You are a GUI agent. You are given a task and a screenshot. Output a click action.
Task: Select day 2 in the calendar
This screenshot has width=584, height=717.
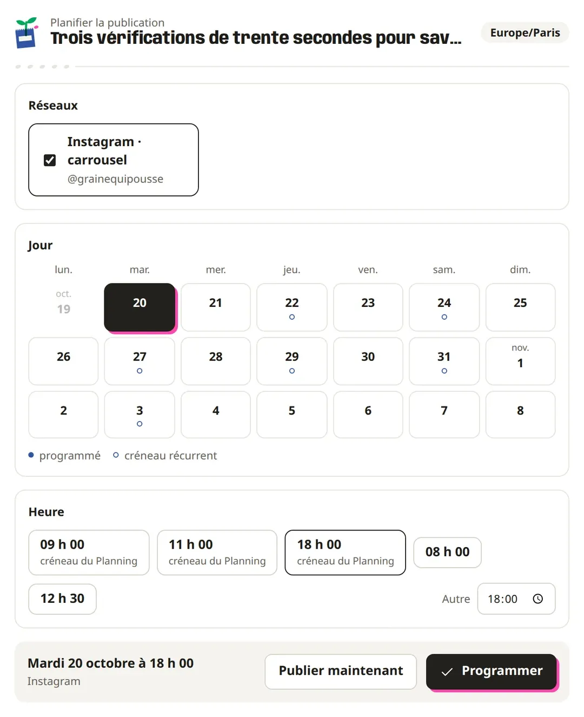[63, 415]
